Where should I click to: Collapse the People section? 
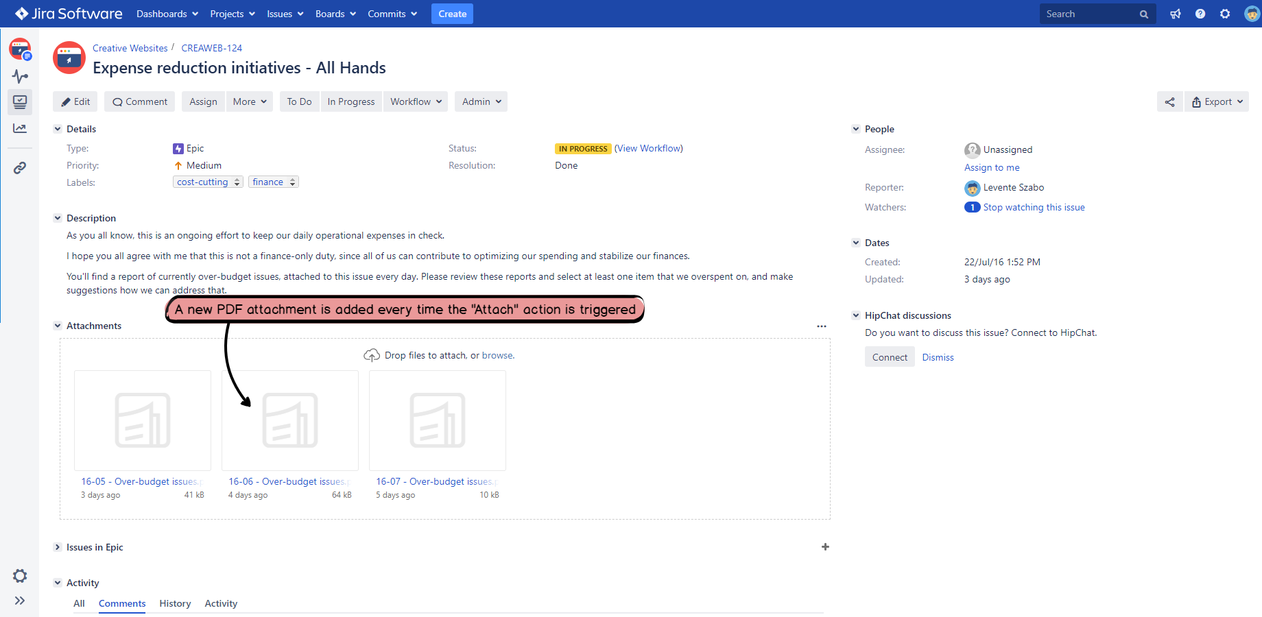coord(856,129)
